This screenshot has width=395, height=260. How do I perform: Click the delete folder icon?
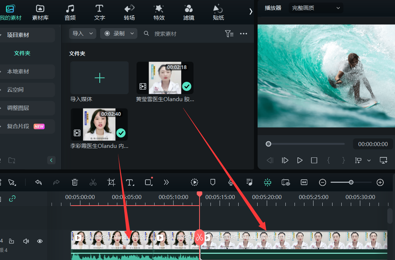(12, 160)
